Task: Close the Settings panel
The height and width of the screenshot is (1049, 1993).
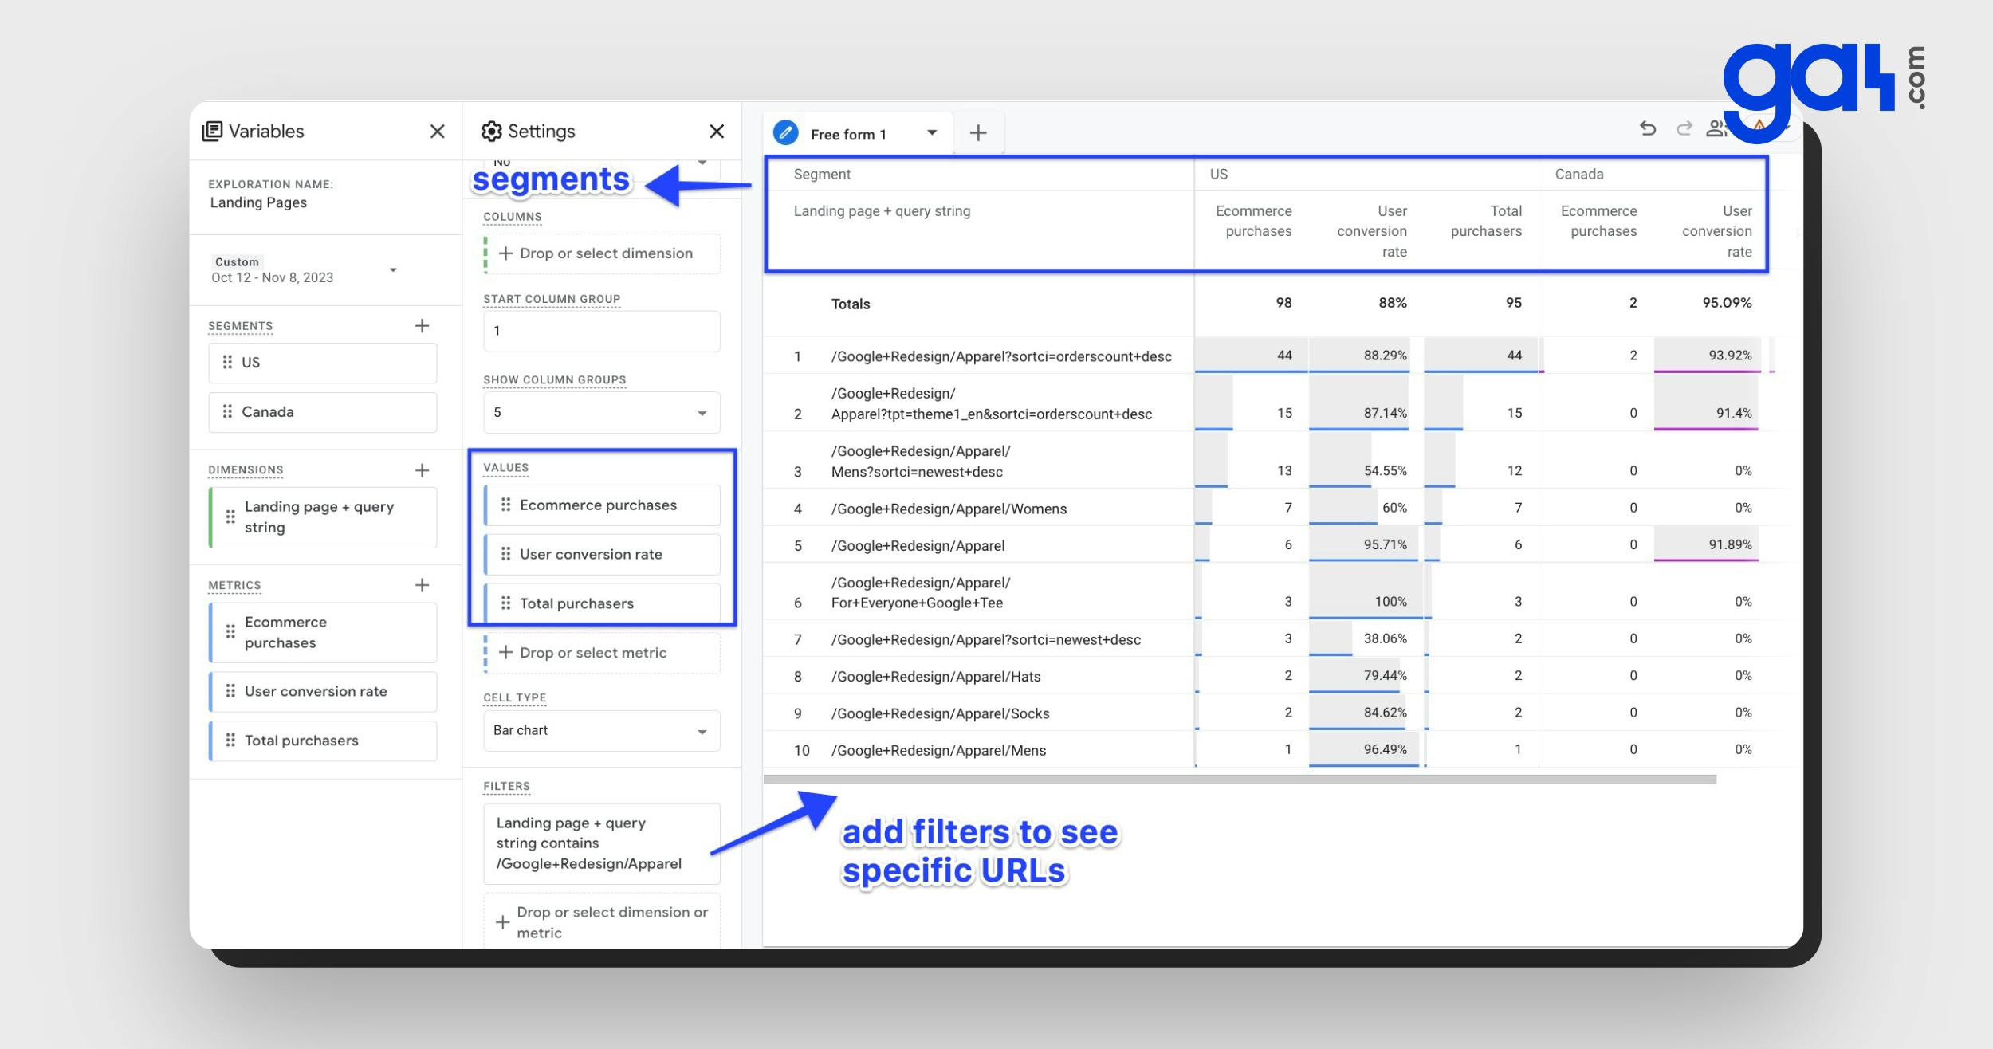Action: tap(717, 132)
